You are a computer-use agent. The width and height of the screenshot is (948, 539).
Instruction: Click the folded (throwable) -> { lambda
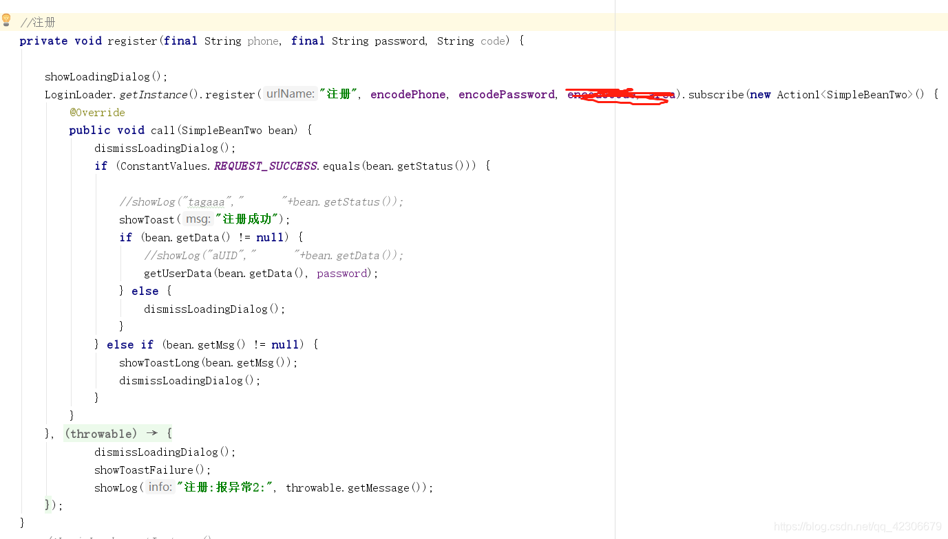click(118, 434)
